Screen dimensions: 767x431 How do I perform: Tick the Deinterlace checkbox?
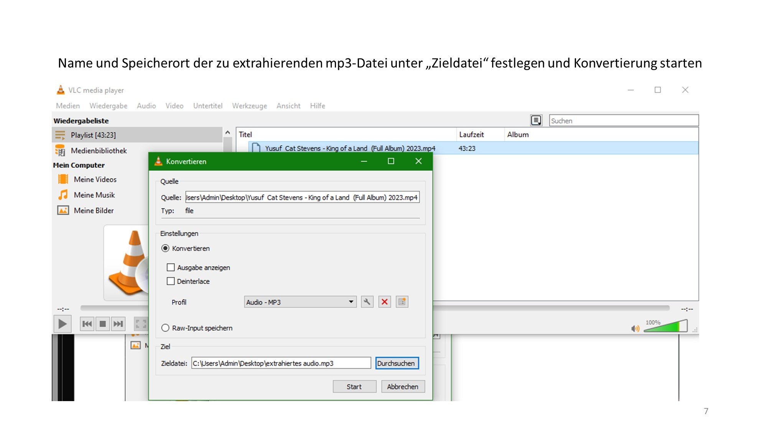click(x=171, y=281)
